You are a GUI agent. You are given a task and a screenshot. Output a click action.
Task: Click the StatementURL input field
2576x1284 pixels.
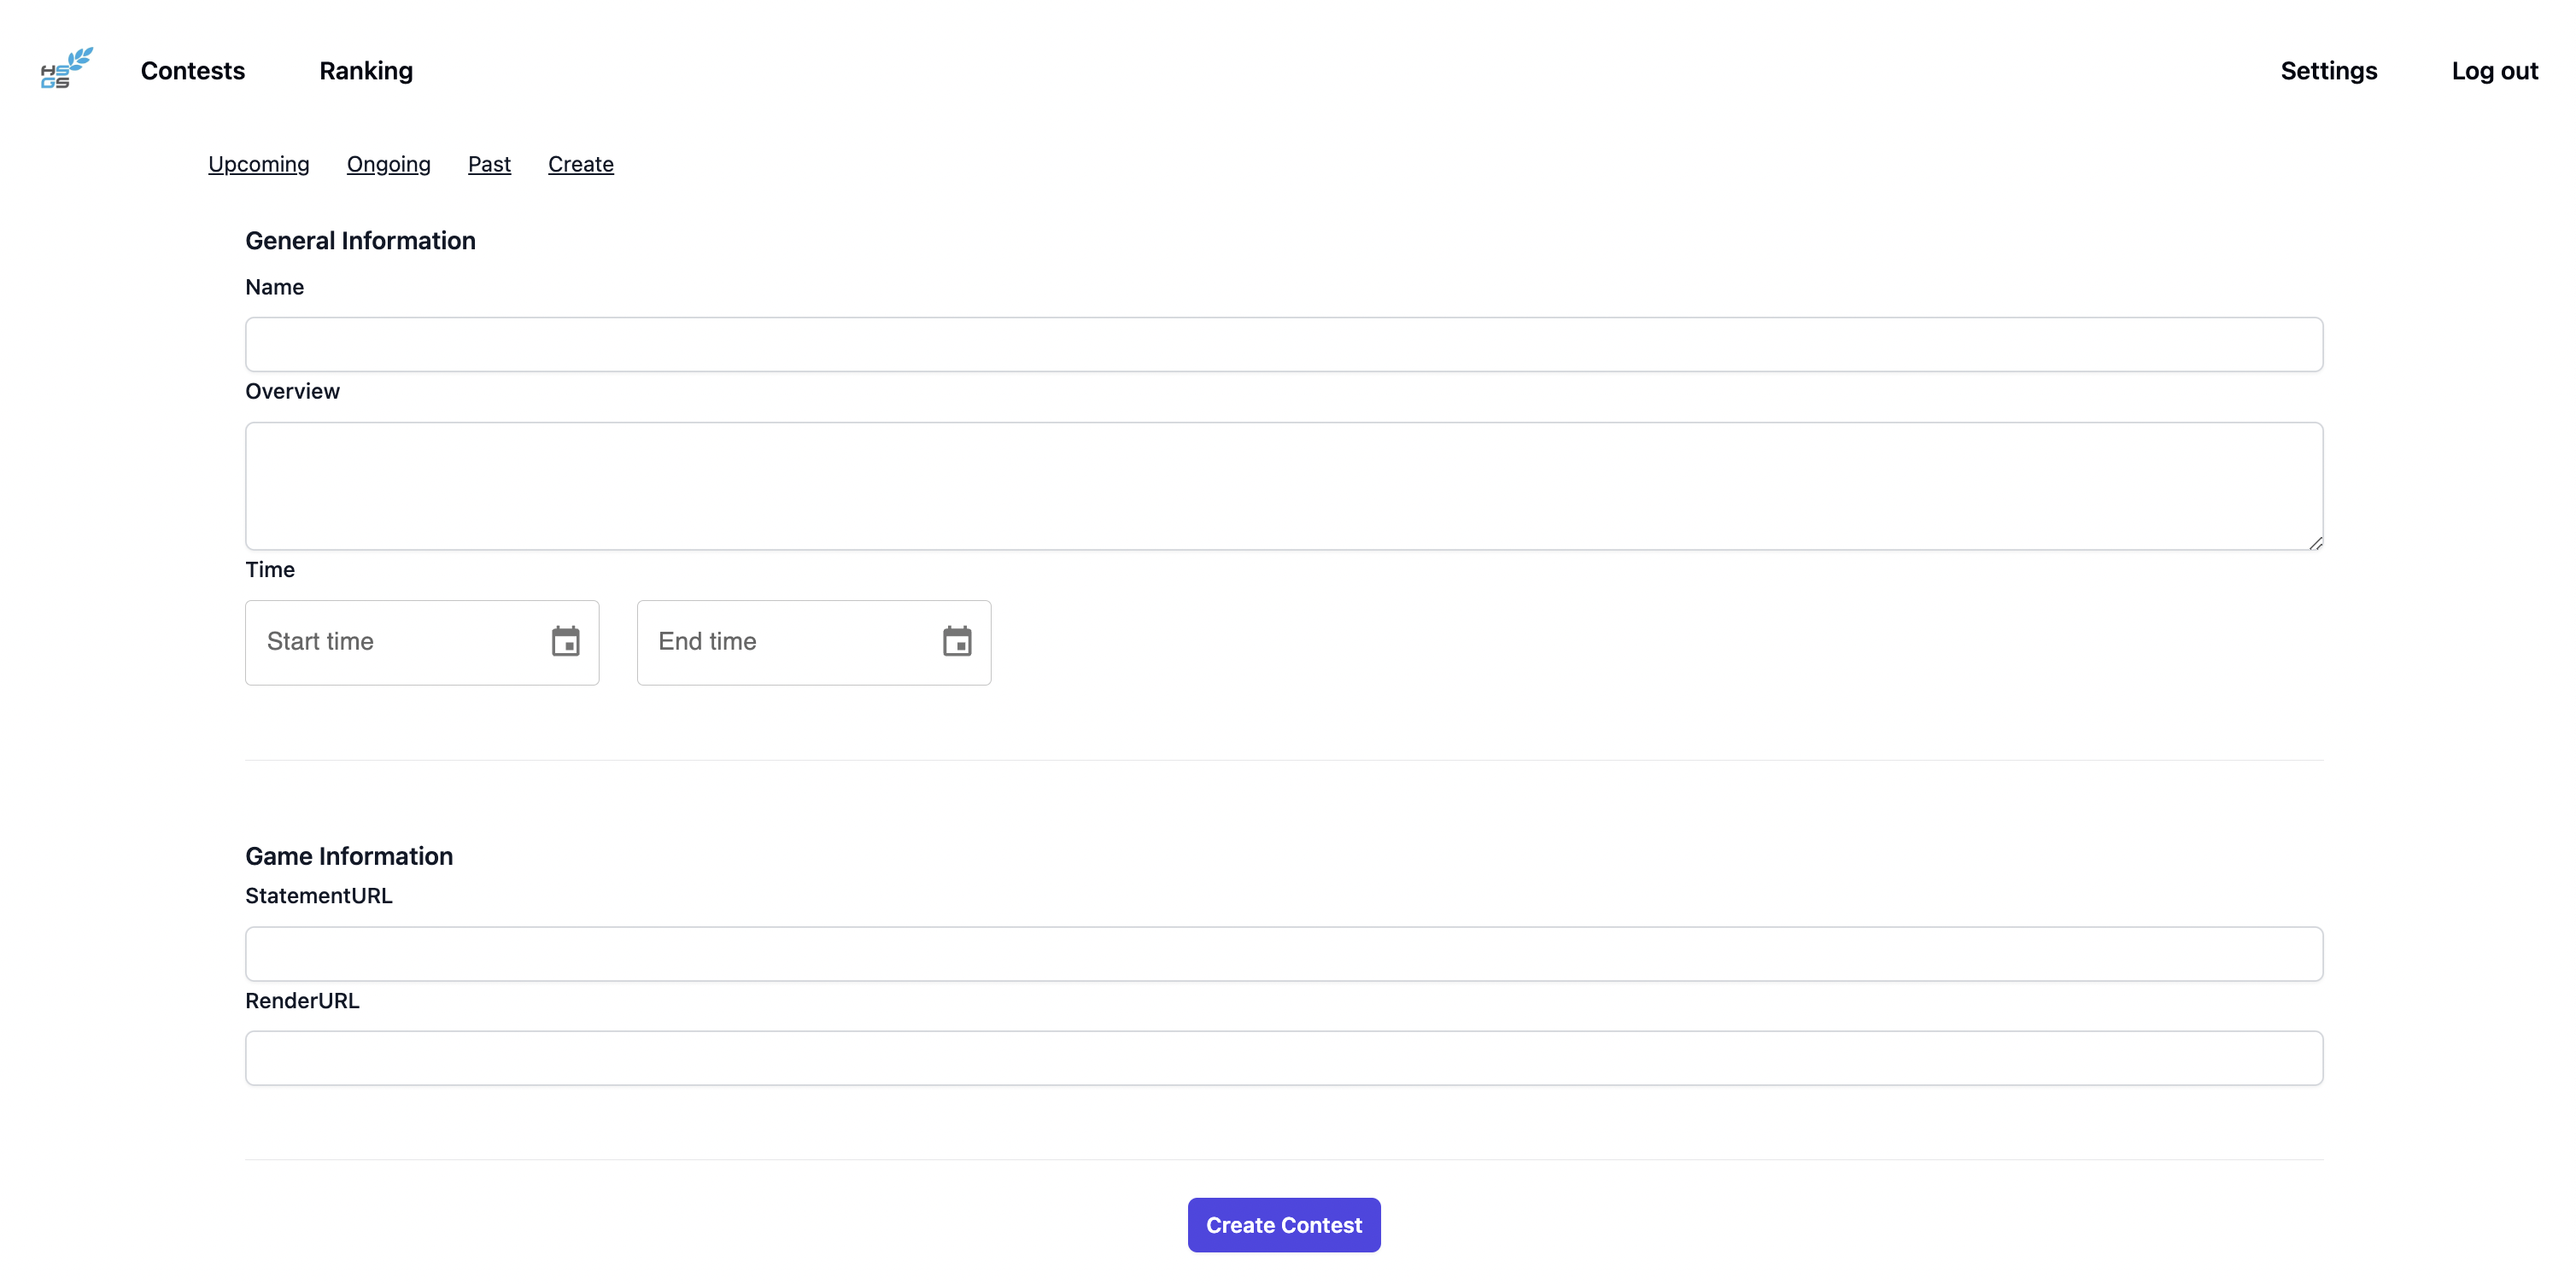[x=1283, y=954]
